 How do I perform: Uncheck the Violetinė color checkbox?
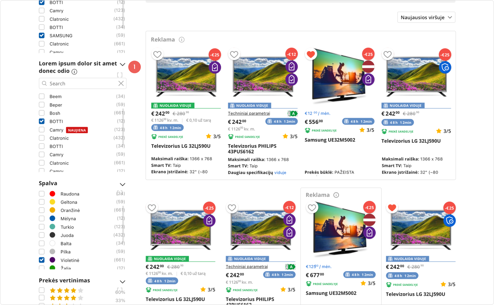(42, 260)
